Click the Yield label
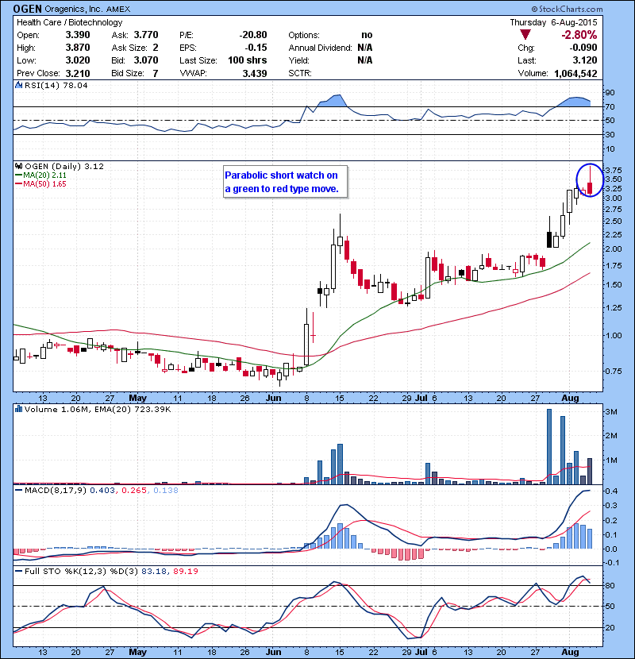The width and height of the screenshot is (635, 659). pos(298,60)
